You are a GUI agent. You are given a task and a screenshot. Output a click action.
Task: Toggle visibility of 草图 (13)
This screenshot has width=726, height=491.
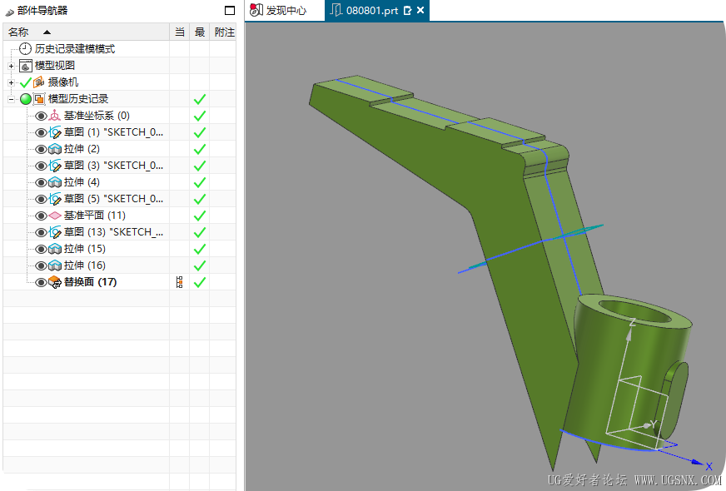pos(41,232)
